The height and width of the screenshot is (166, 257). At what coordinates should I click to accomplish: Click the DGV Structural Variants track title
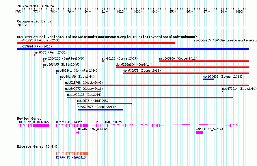tap(107, 37)
